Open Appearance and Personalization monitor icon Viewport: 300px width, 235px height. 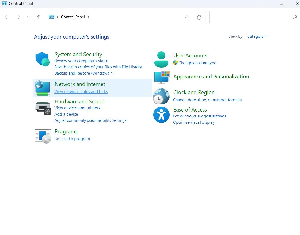(x=161, y=77)
